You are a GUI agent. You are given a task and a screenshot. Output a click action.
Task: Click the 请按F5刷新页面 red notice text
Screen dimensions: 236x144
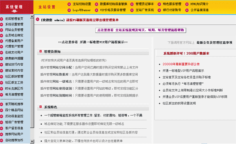tap(92, 20)
